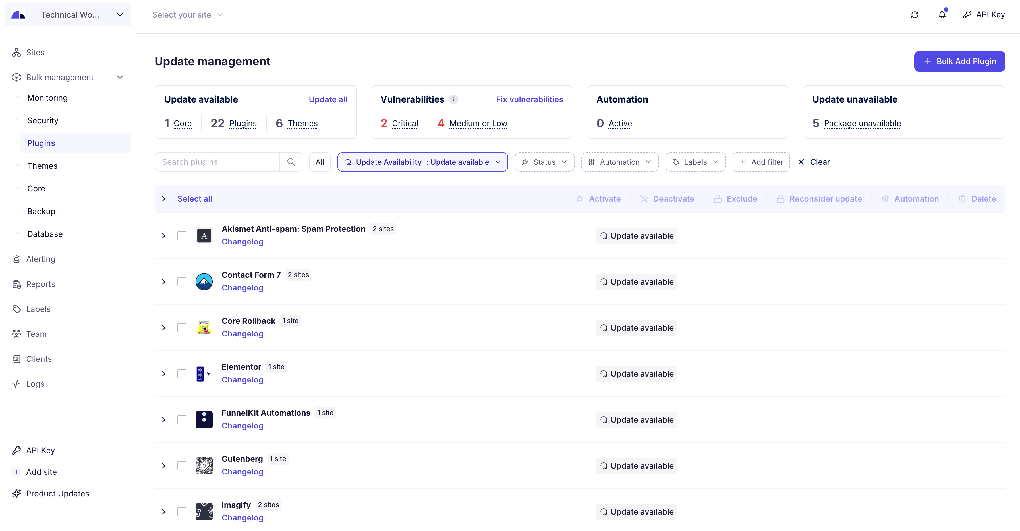Screen dimensions: 1020x531
Task: Tick the Gutenberg checkbox
Action: click(x=182, y=466)
